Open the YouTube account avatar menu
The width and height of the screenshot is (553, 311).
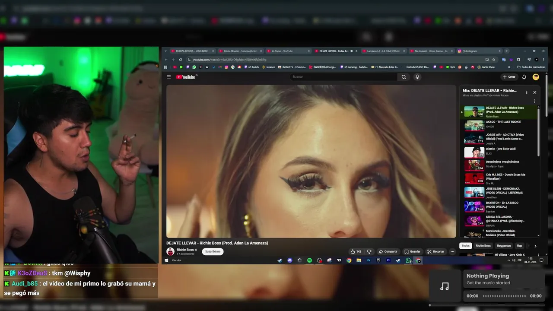click(536, 77)
